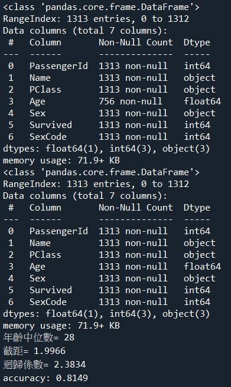Click the accuracy: 0.8149 line
The width and height of the screenshot is (231, 387).
click(x=45, y=378)
